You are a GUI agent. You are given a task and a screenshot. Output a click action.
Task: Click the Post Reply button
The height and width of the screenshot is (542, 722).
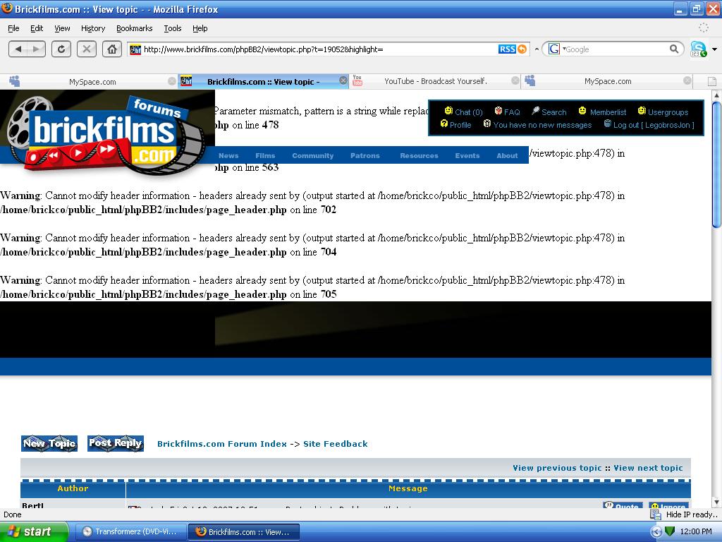coord(116,443)
